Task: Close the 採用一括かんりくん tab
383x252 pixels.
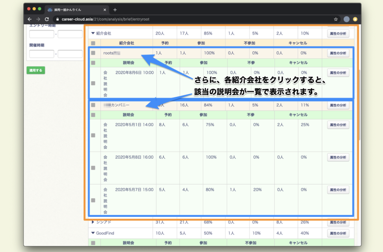Action: click(105, 10)
